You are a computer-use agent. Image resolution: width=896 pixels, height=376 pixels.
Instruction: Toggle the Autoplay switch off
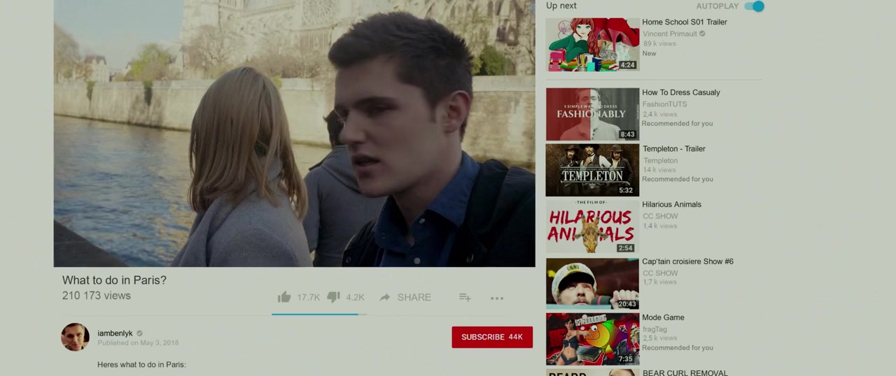tap(754, 6)
